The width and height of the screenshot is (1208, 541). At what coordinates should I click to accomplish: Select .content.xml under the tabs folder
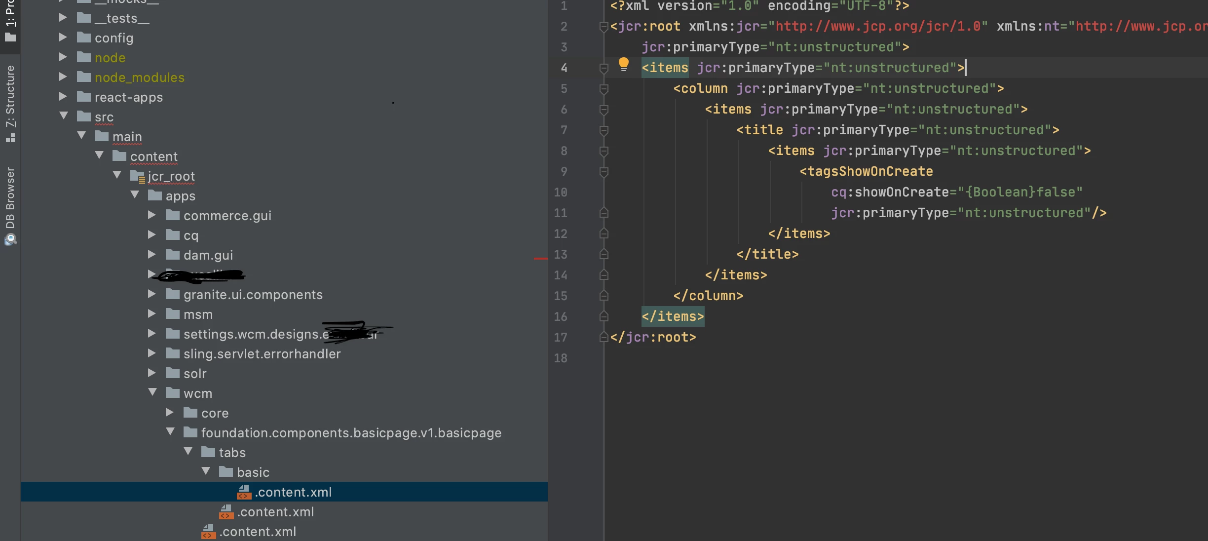(275, 512)
